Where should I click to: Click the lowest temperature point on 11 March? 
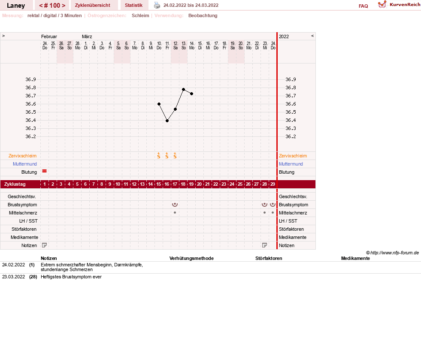coord(167,121)
